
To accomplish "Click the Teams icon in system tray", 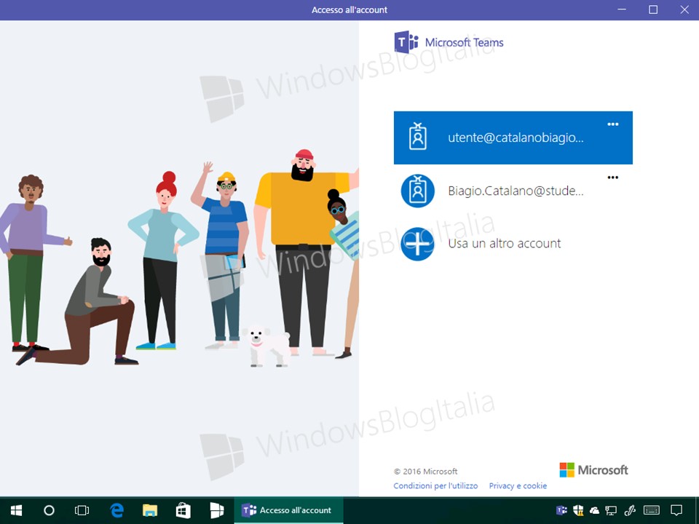I will point(561,510).
